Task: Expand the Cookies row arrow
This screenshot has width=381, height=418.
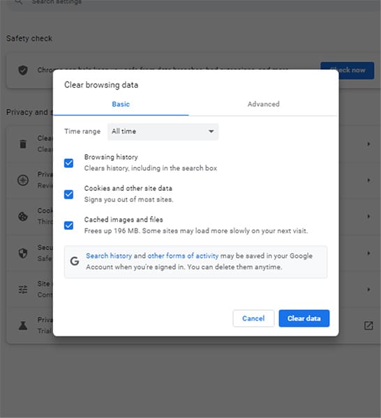Action: (368, 217)
